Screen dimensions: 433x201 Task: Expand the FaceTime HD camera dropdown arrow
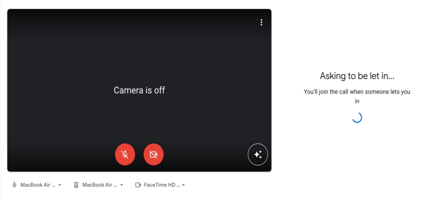(x=184, y=185)
